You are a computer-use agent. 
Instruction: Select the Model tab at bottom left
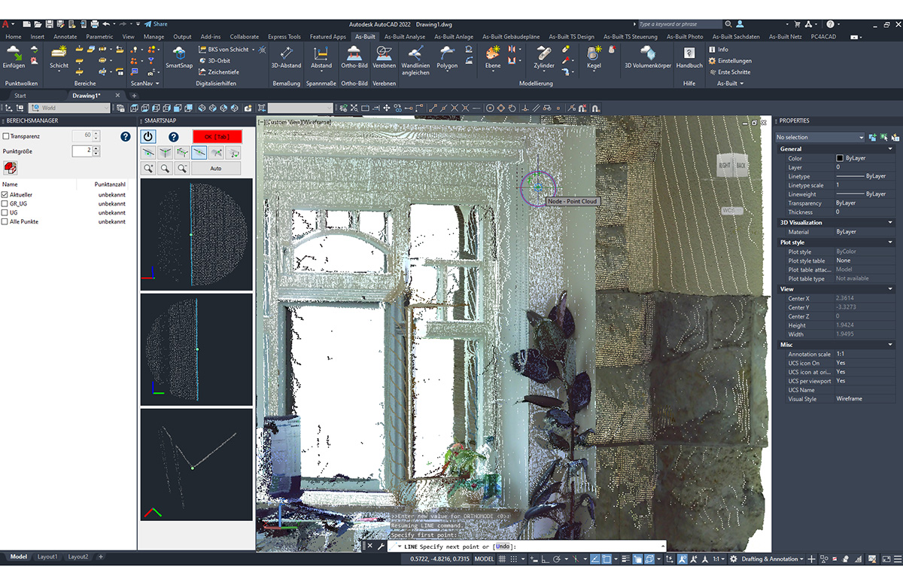pyautogui.click(x=20, y=556)
